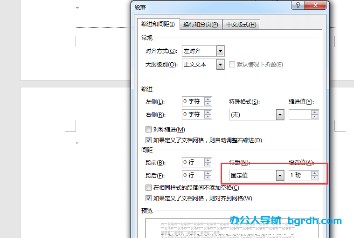Enable 在相同样式的段落间不添加空格 checkbox

148,187
